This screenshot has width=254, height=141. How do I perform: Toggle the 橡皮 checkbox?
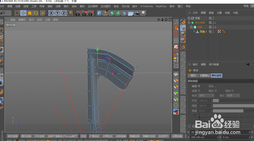(x=216, y=91)
